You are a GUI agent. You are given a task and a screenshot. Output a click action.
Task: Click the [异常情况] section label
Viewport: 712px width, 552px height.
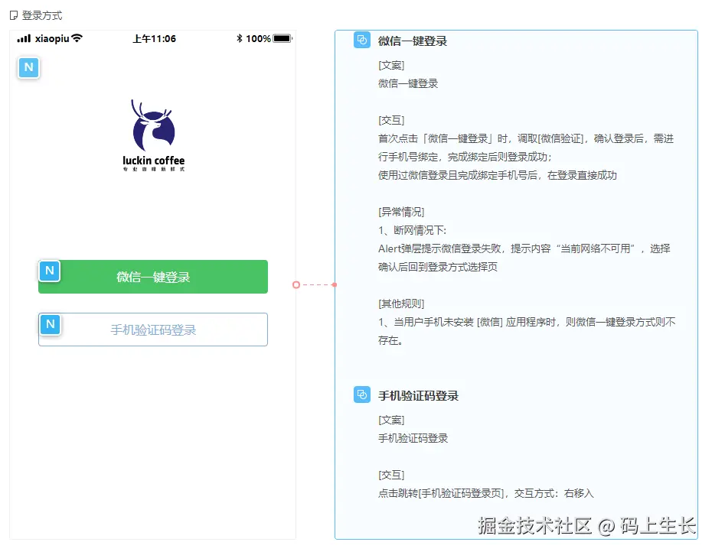[x=401, y=212]
